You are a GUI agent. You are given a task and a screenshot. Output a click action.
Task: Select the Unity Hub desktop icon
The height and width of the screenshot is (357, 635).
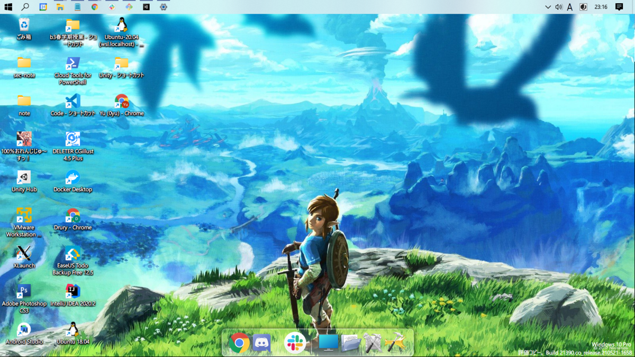pos(24,181)
